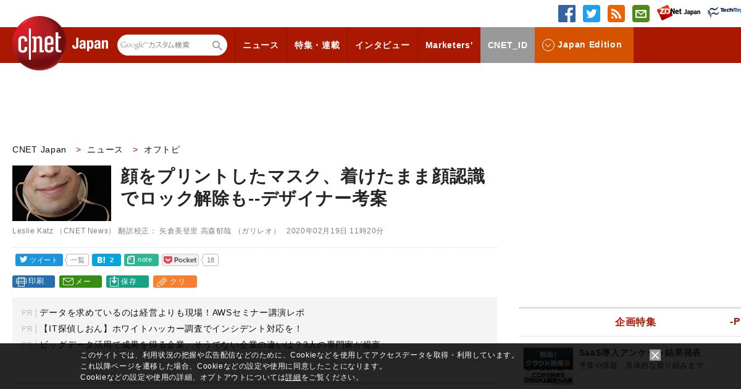Open the green mail newsletter icon
This screenshot has width=741, height=389.
pos(641,14)
